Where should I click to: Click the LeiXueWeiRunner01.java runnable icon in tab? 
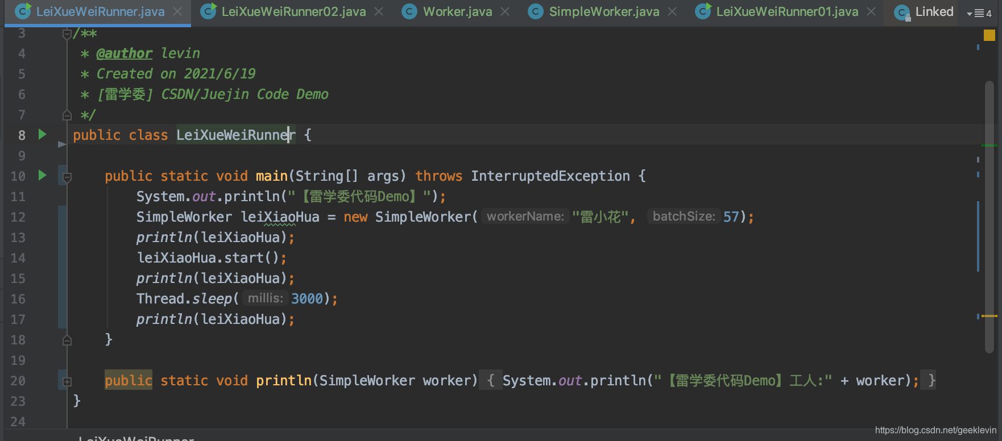703,11
